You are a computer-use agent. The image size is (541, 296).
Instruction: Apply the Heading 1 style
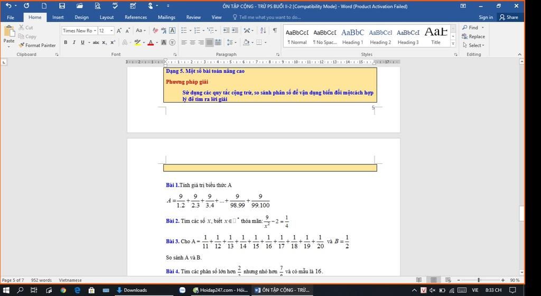(x=352, y=36)
